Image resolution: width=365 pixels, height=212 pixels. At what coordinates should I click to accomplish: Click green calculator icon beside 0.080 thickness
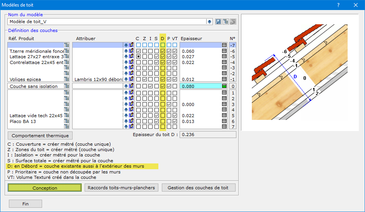(224, 86)
